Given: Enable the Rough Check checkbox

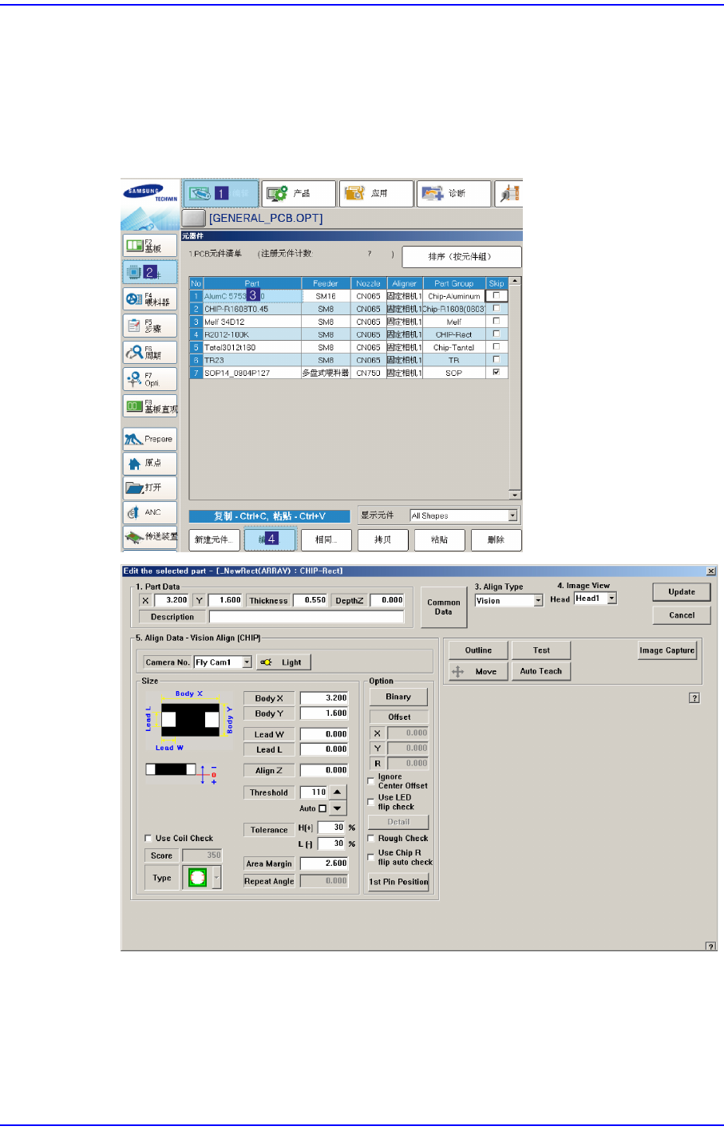Looking at the screenshot, I should tap(370, 838).
